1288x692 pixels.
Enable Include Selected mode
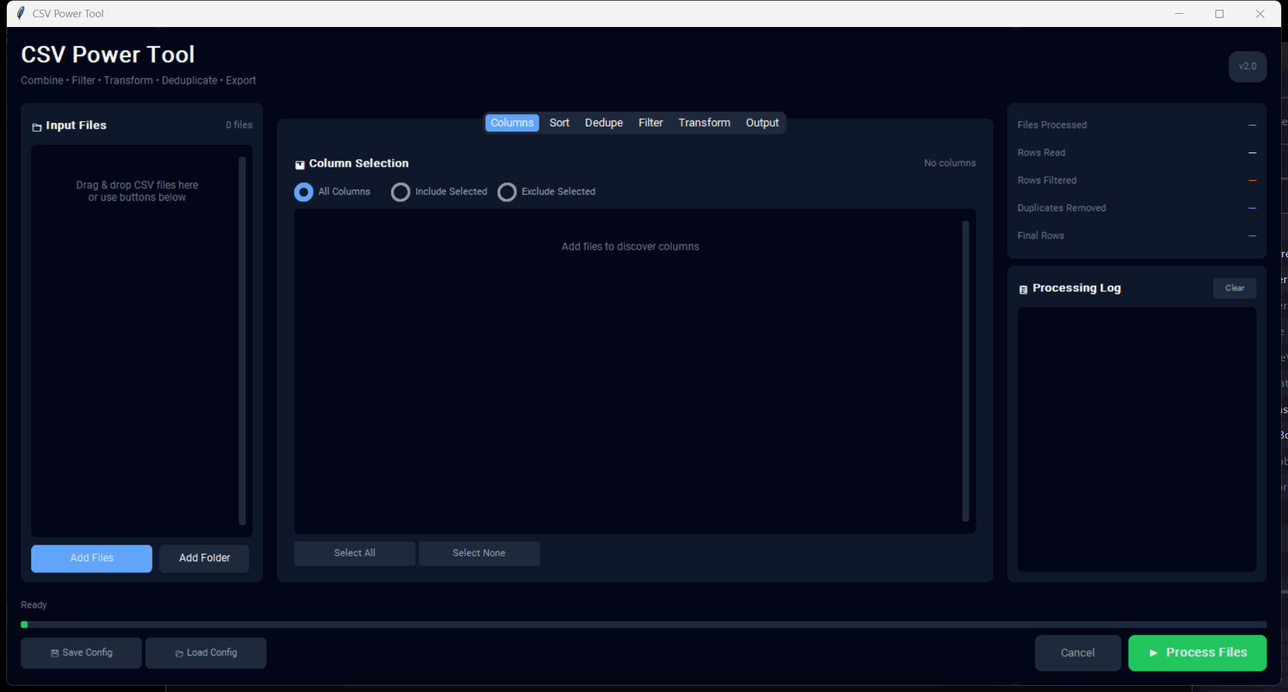401,192
